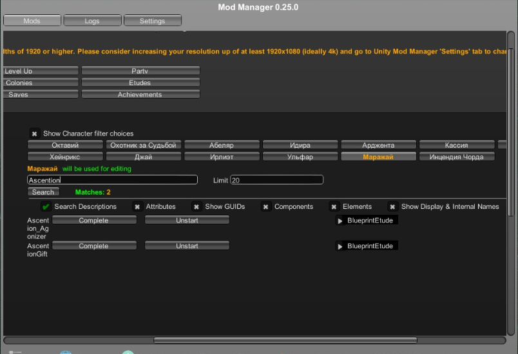The height and width of the screenshot is (354, 518).
Task: Enable the Elements checkbox
Action: tap(334, 207)
